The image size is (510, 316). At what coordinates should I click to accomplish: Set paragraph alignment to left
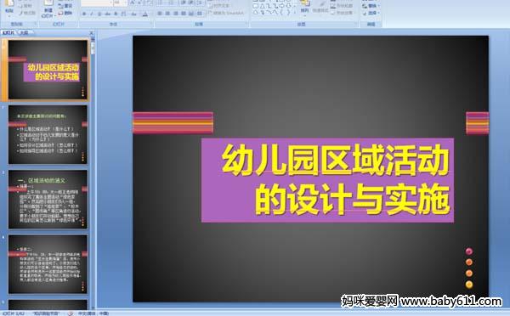click(x=160, y=14)
